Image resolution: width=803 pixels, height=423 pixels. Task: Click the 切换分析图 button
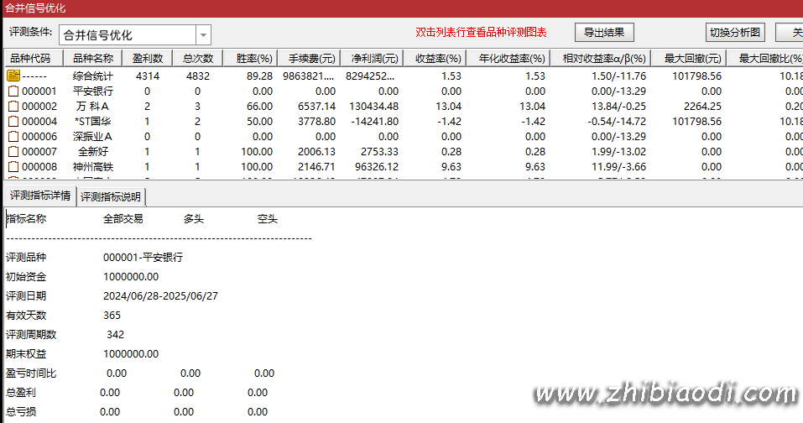pyautogui.click(x=735, y=32)
